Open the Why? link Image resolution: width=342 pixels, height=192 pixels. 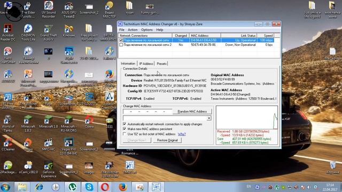[x=182, y=134]
